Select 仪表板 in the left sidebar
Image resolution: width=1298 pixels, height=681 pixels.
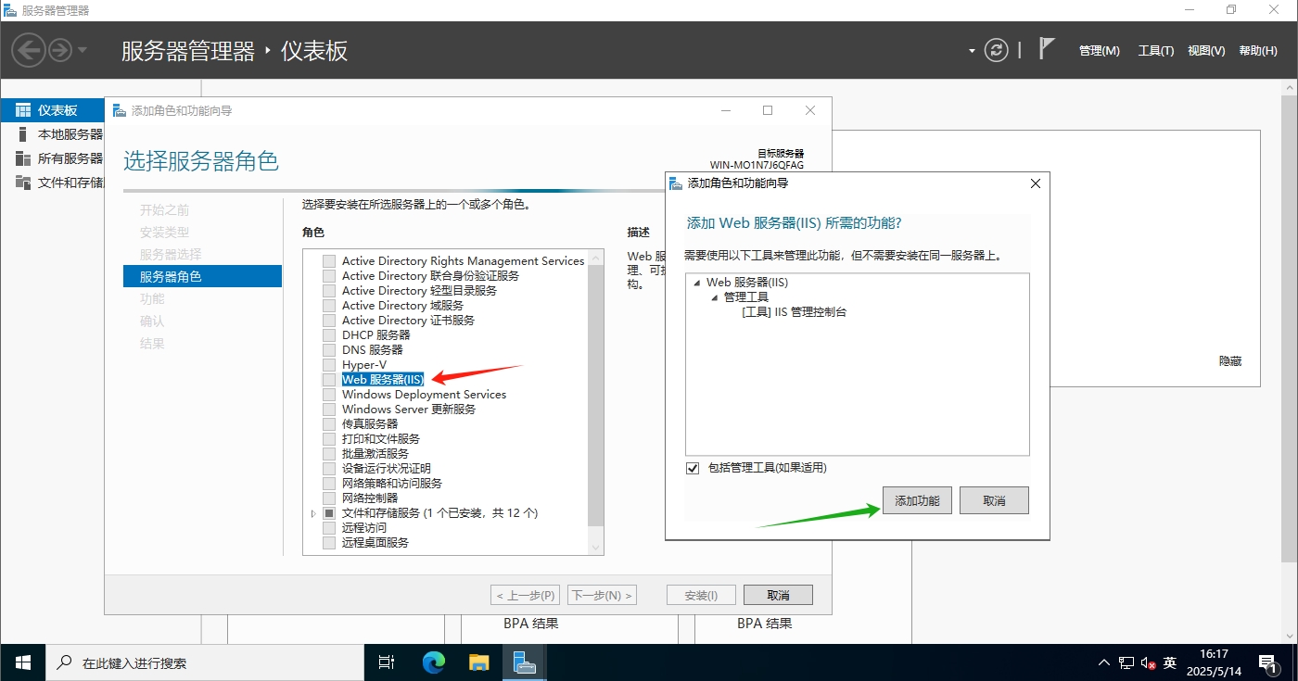tap(53, 109)
